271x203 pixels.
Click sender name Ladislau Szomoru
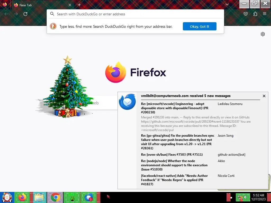pos(230,104)
